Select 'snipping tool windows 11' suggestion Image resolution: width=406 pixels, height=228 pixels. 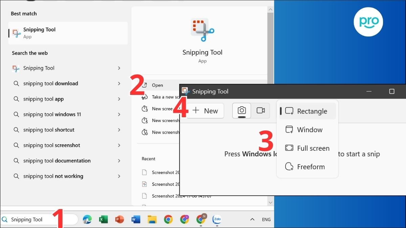pyautogui.click(x=52, y=115)
